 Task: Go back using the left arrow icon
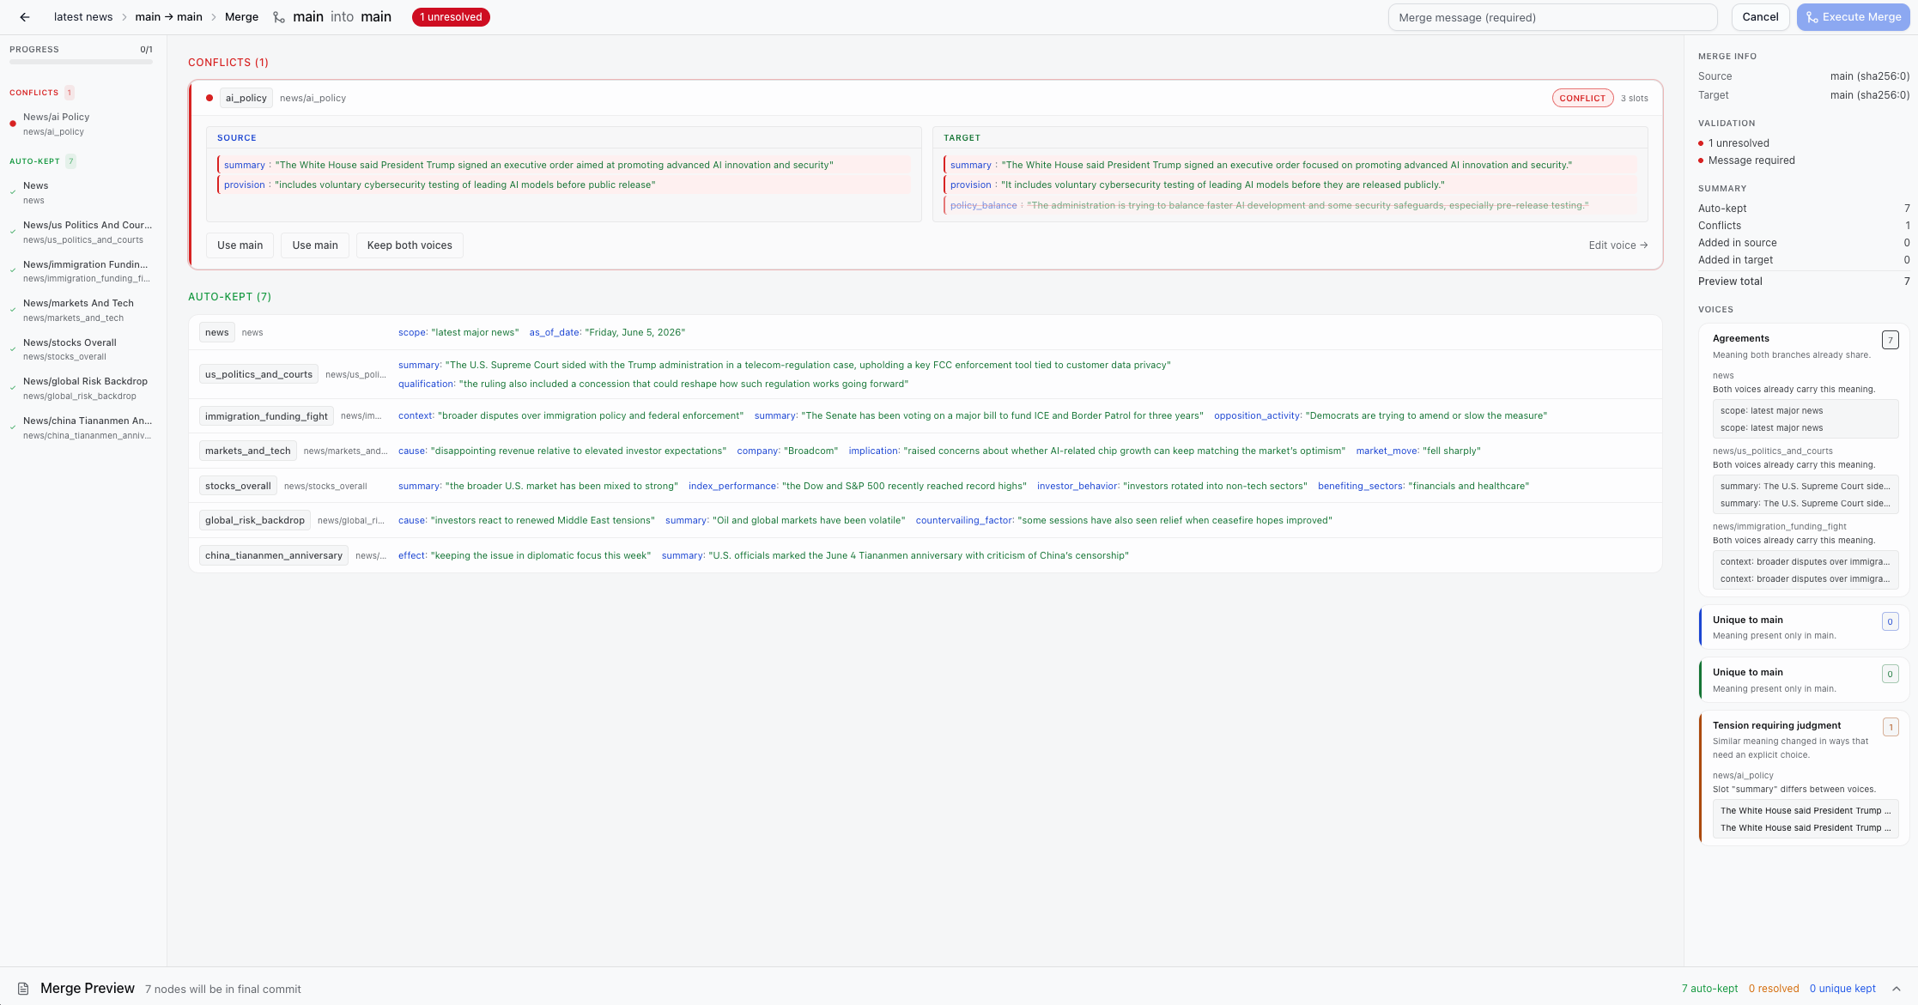click(x=25, y=17)
